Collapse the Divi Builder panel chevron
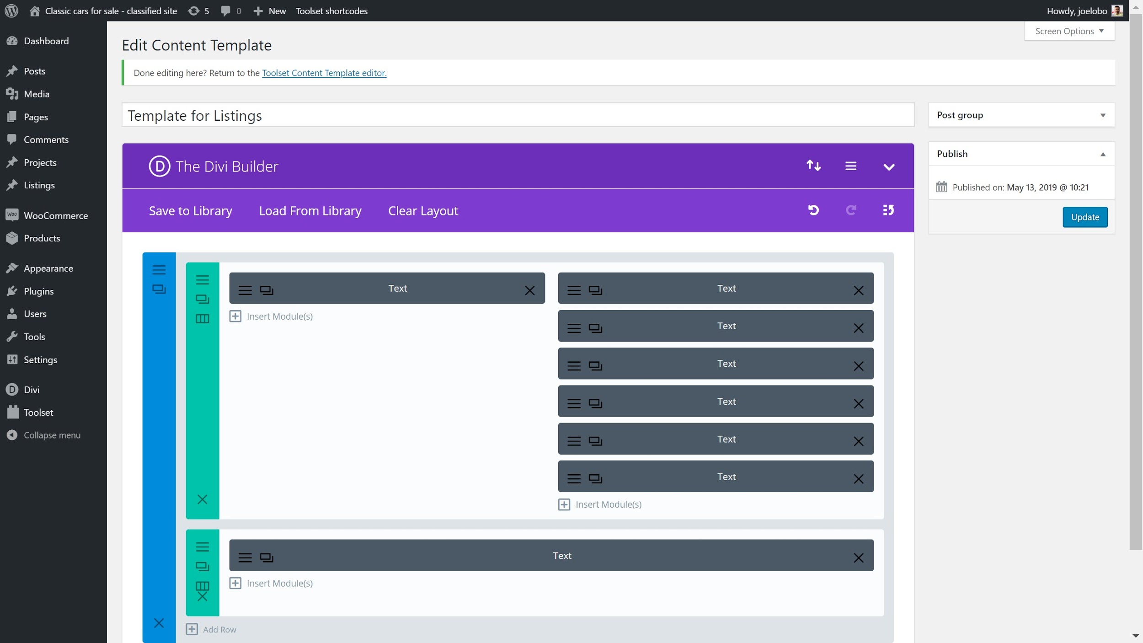1143x643 pixels. point(888,167)
